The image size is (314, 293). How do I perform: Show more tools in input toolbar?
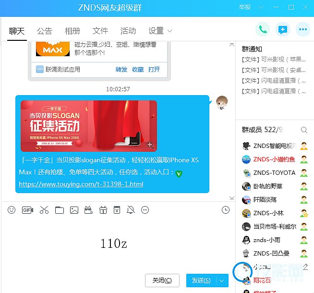click(145, 210)
